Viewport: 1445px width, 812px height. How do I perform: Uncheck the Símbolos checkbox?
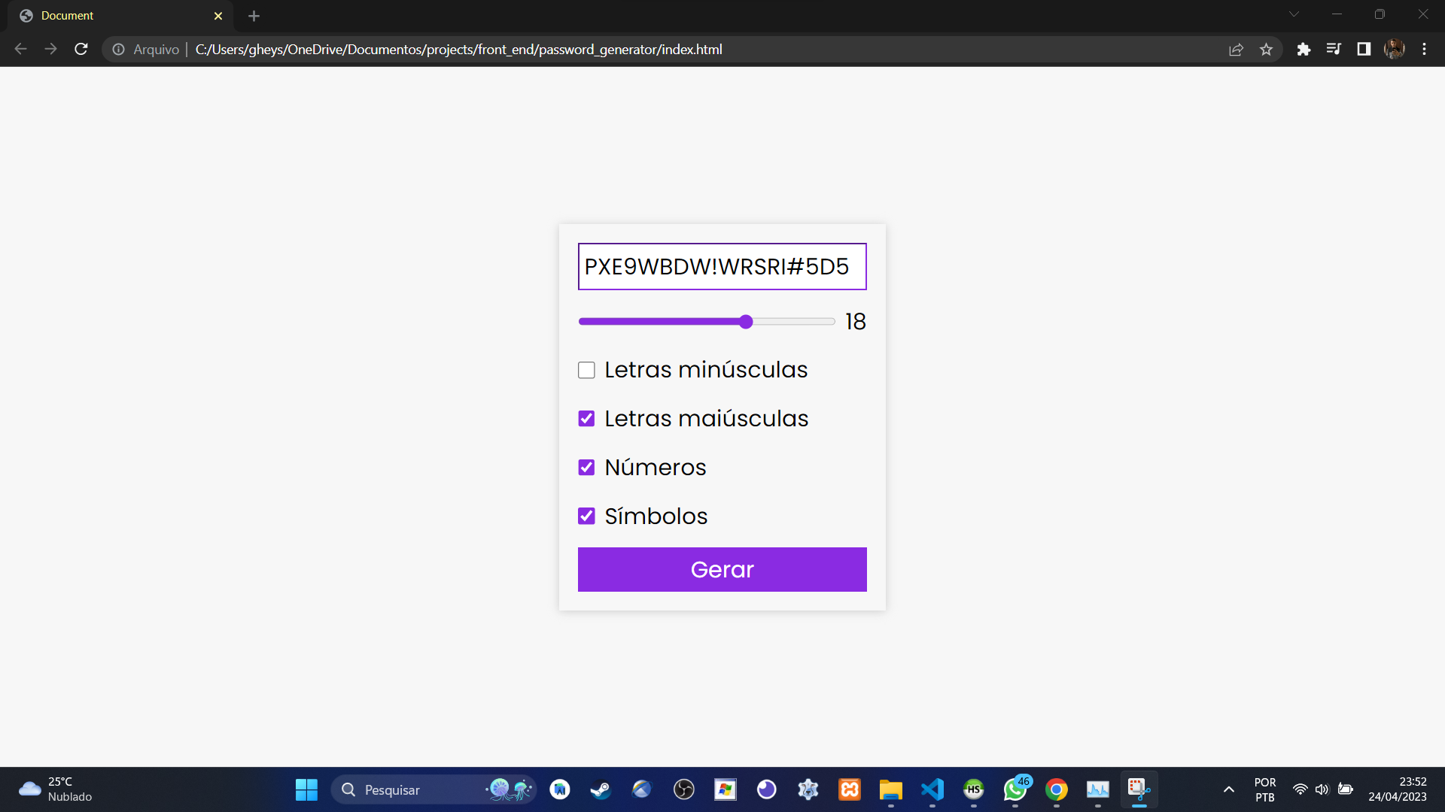click(586, 517)
